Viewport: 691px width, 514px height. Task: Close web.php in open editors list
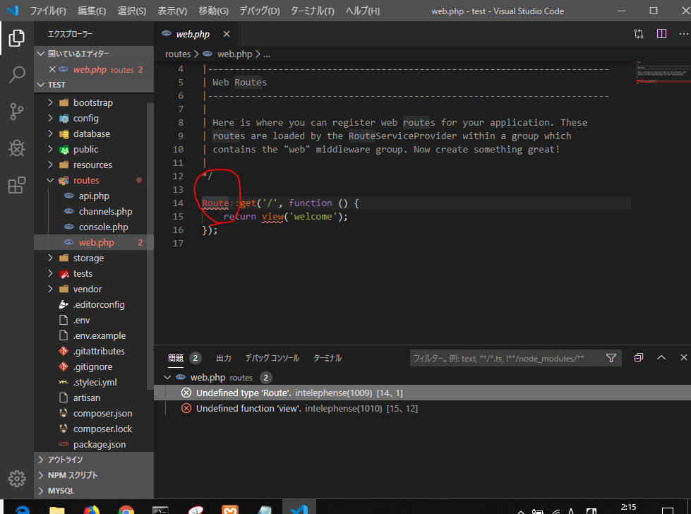tap(52, 69)
